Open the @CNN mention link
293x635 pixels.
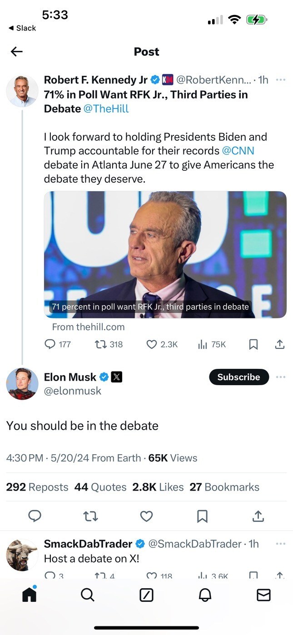point(238,151)
